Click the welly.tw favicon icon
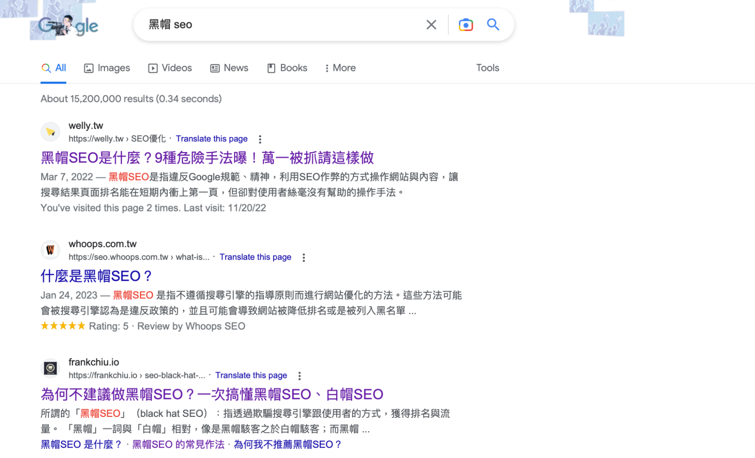 pyautogui.click(x=50, y=132)
